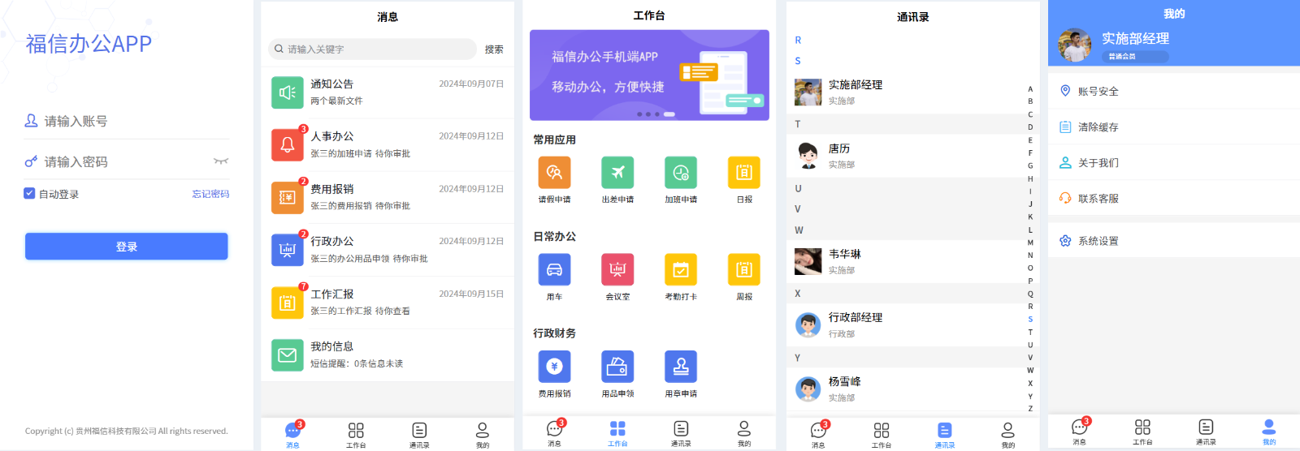
Task: Click the 两个最新文件 message text
Action: (x=336, y=101)
